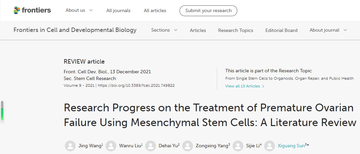Click Jing Wang's author avatar

coord(70,146)
